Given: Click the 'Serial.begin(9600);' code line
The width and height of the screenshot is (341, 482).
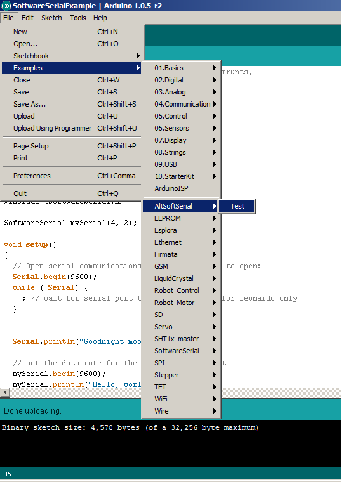Looking at the screenshot, I should click(x=55, y=277).
